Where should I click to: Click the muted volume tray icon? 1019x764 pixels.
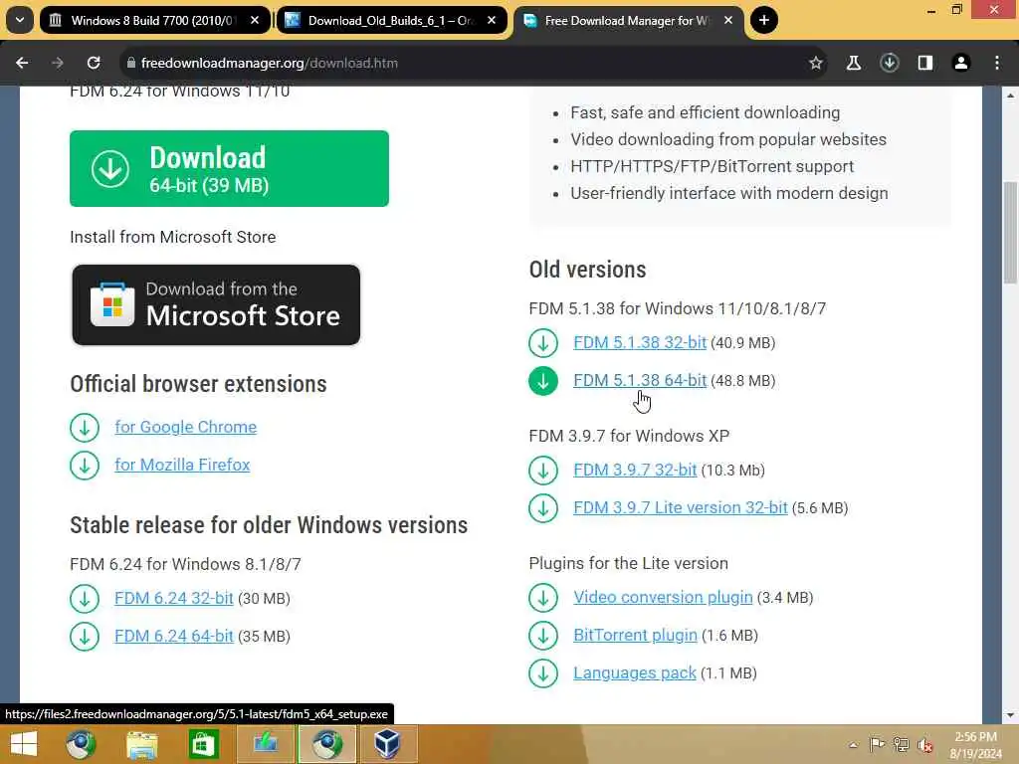tap(925, 744)
